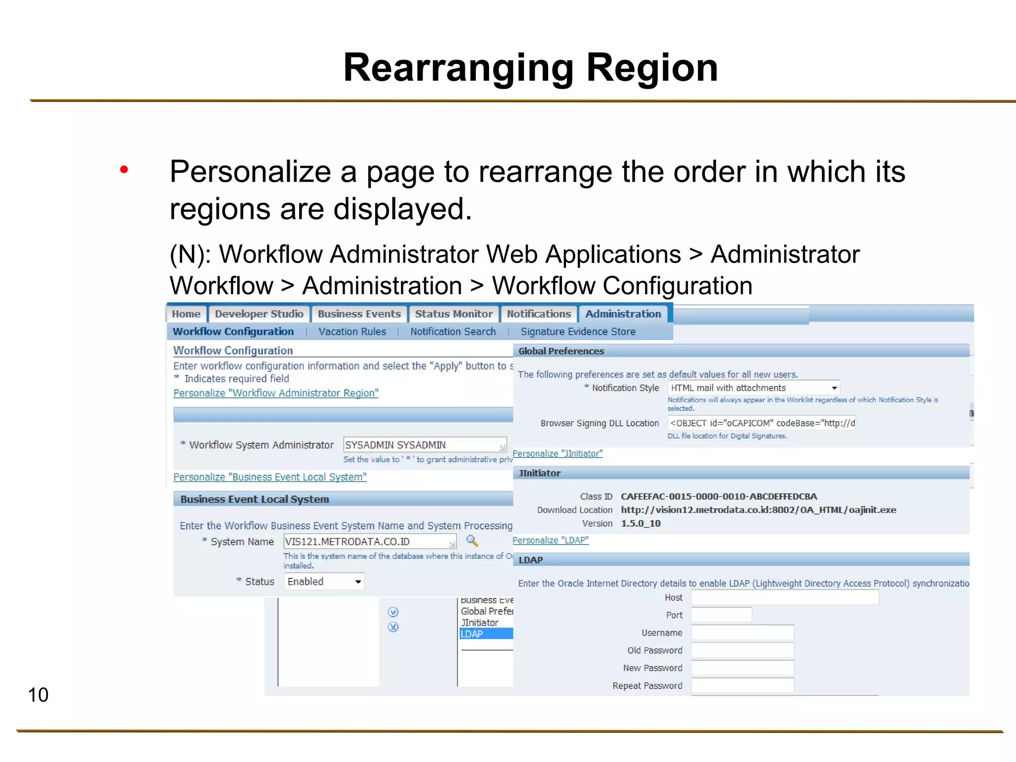The height and width of the screenshot is (762, 1016).
Task: Go to the Notifications tab
Action: coord(539,314)
